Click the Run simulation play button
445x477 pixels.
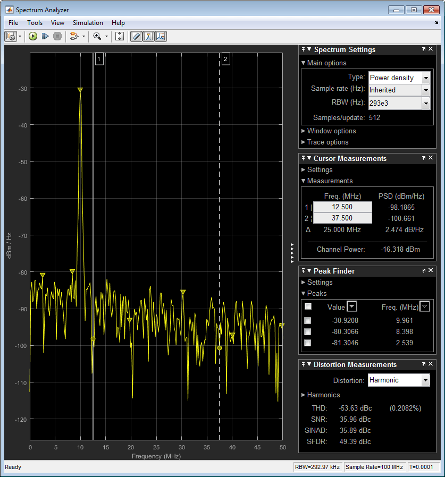33,36
